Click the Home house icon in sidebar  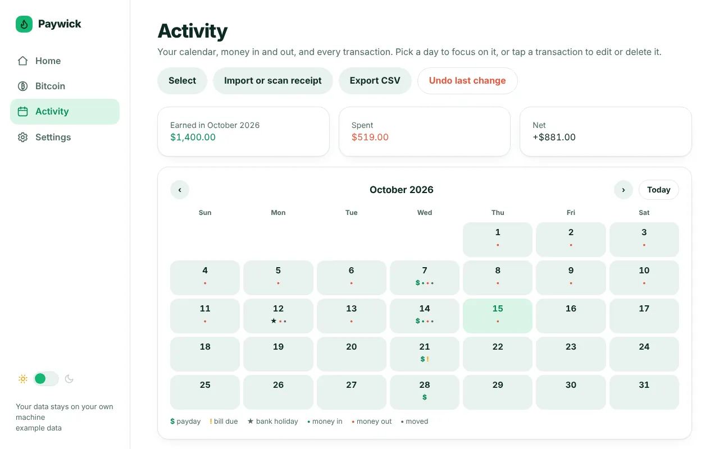[22, 61]
